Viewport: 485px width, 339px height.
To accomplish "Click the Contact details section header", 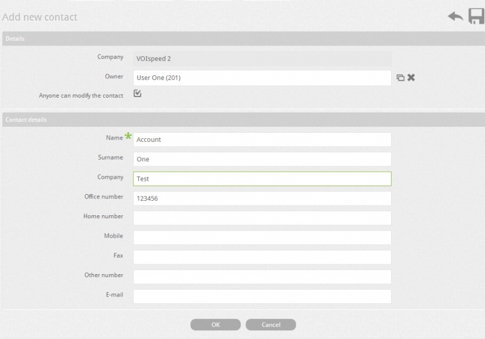I will click(x=244, y=119).
